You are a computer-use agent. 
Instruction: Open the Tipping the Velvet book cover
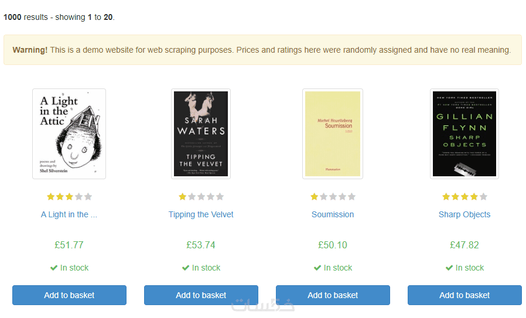[201, 134]
